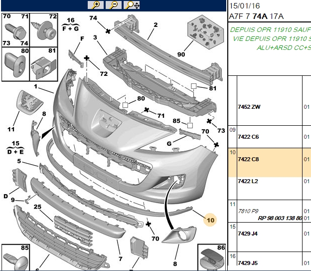
Task: Select callout letter G for the bracket
Action: coord(169,143)
